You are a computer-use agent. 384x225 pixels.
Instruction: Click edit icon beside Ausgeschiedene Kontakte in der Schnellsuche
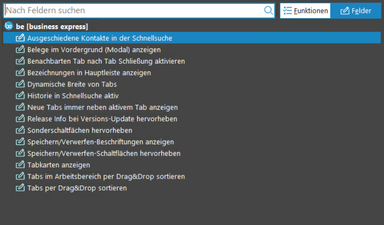[20, 38]
